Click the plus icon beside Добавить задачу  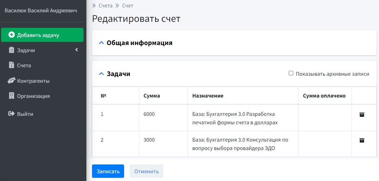pyautogui.click(x=12, y=35)
